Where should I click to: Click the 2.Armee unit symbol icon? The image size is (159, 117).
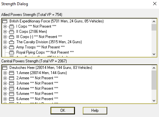11,78
